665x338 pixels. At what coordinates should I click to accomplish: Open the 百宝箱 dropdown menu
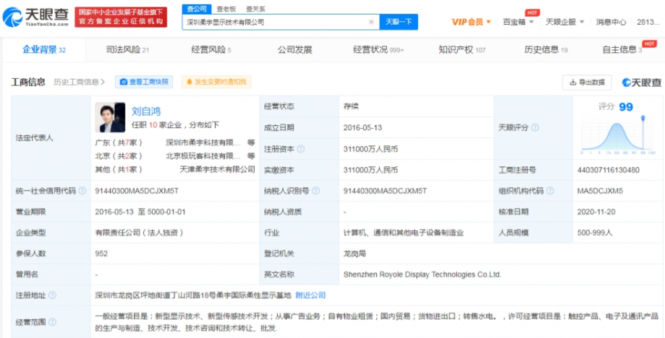click(518, 22)
